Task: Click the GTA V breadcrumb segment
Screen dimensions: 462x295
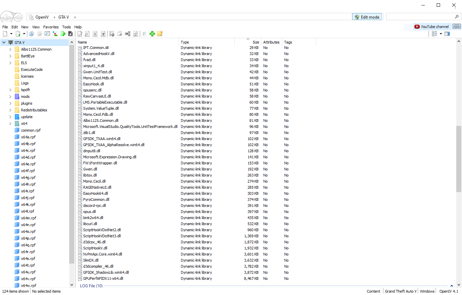Action: (x=63, y=17)
